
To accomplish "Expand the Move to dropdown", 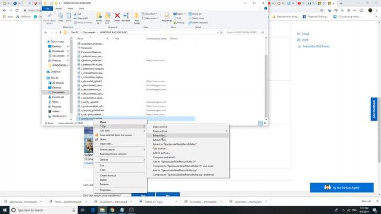I will click(x=99, y=23).
